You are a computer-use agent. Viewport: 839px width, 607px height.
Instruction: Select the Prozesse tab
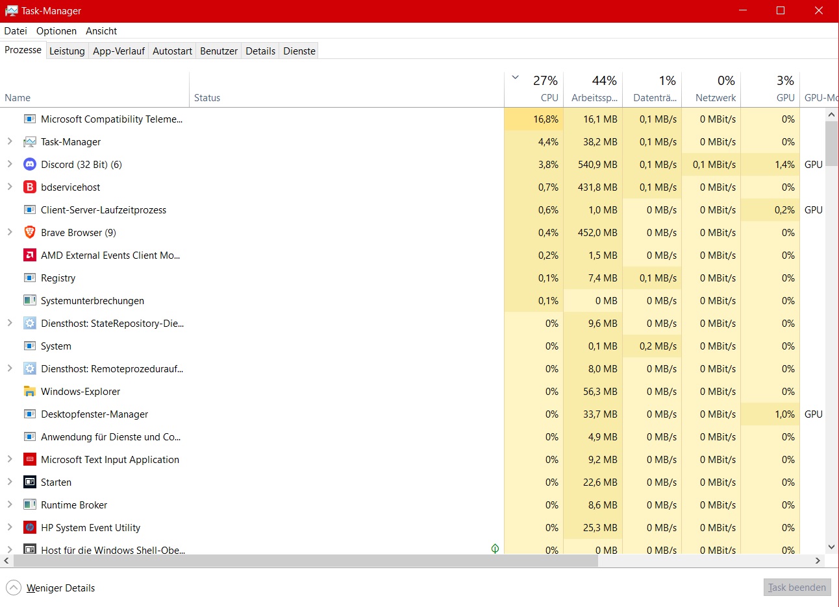(23, 50)
